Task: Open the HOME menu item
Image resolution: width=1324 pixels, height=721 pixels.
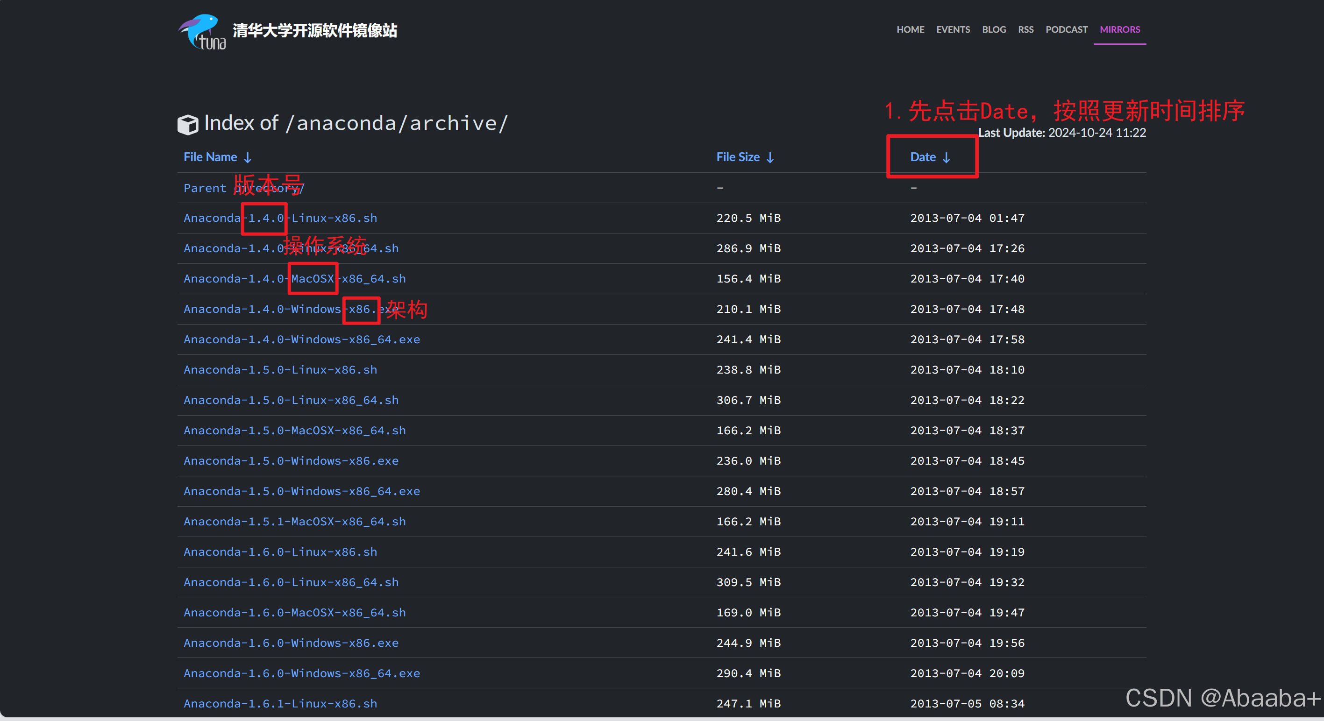Action: (x=910, y=29)
